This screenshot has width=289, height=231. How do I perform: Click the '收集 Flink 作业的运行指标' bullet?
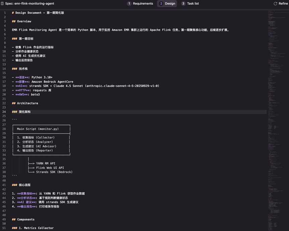pyautogui.click(x=33, y=47)
